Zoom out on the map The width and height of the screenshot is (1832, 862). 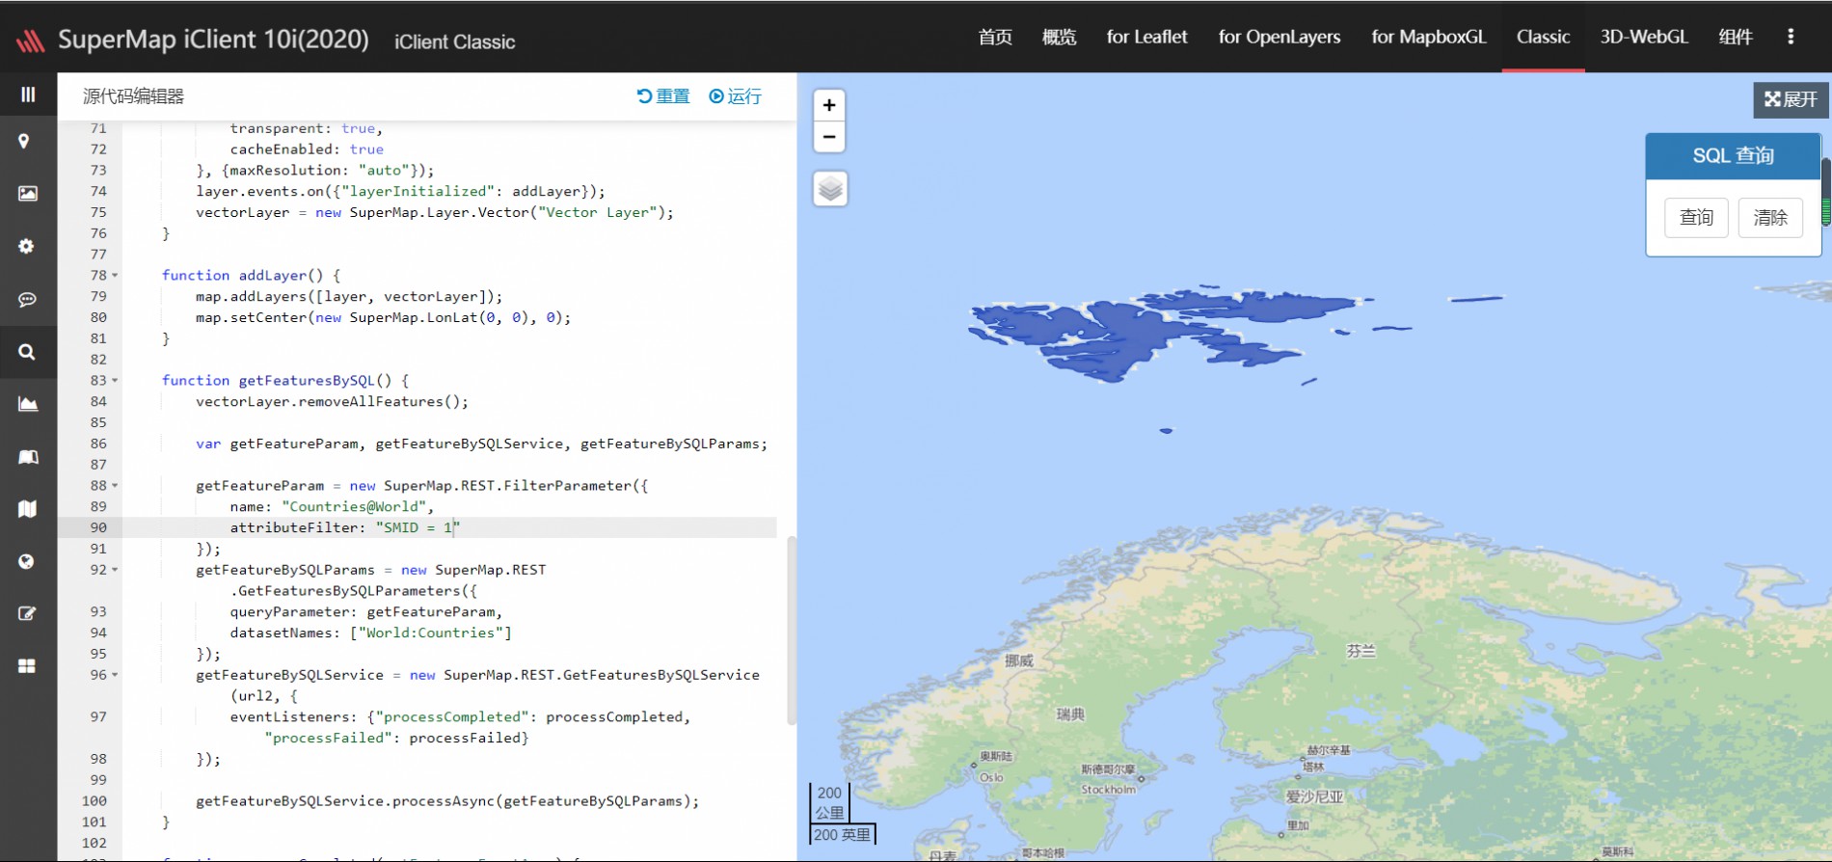coord(829,137)
